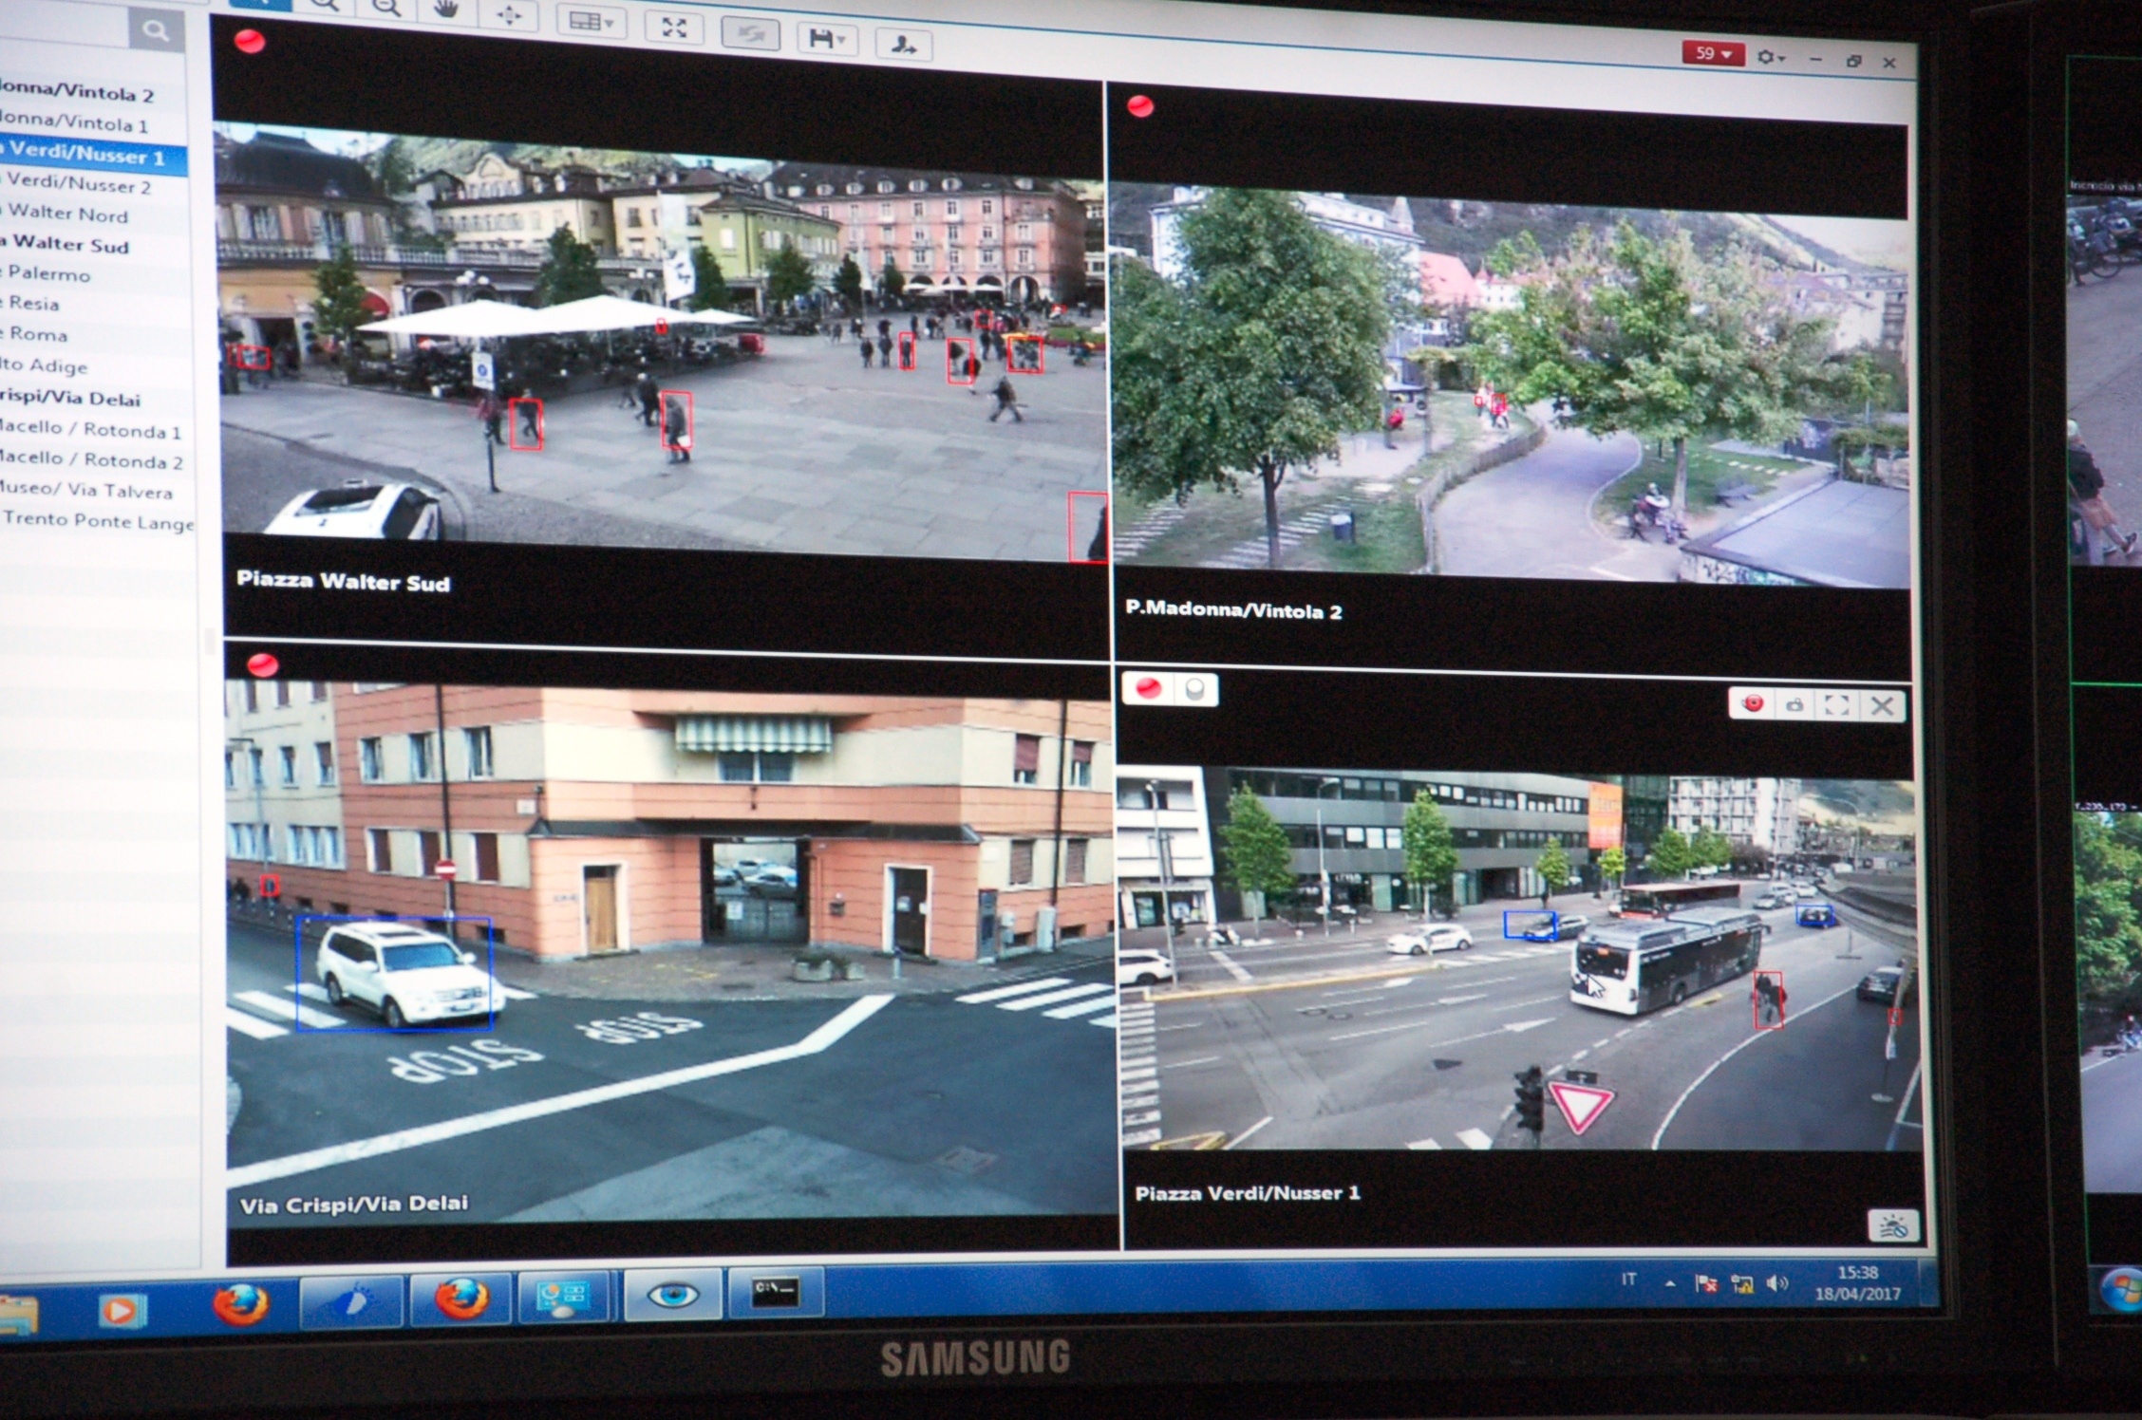Click the Via Crispi/Via Delai video feed
The height and width of the screenshot is (1420, 2142).
click(x=669, y=949)
